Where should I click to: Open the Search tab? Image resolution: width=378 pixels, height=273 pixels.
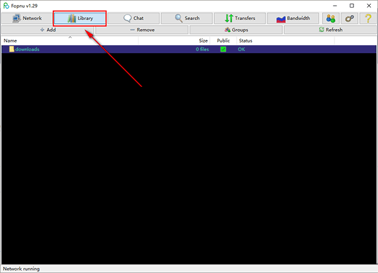click(x=186, y=18)
